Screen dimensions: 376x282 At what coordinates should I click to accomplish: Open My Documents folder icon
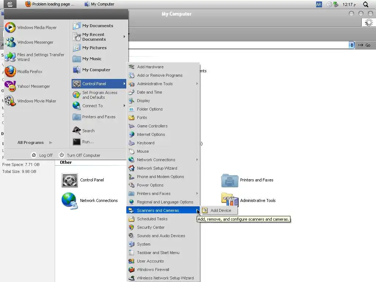(77, 26)
